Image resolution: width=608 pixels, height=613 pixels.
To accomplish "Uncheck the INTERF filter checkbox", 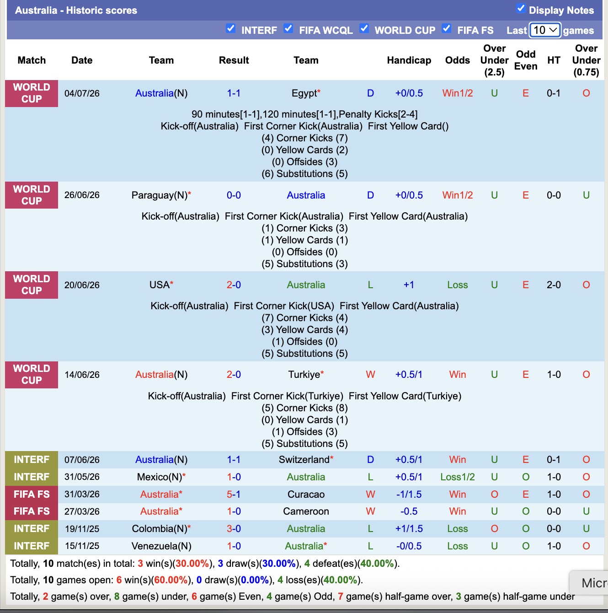I will 231,28.
